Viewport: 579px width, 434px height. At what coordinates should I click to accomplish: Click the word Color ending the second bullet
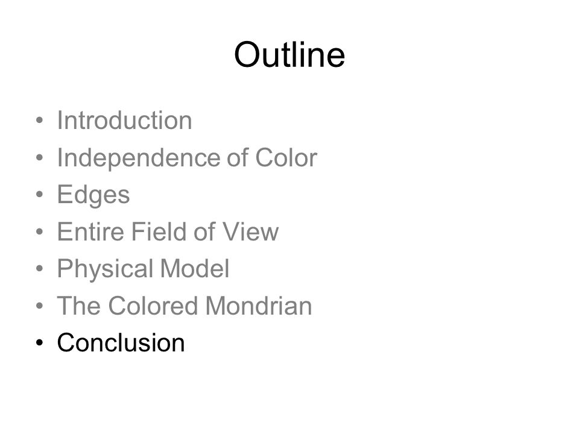coord(286,157)
